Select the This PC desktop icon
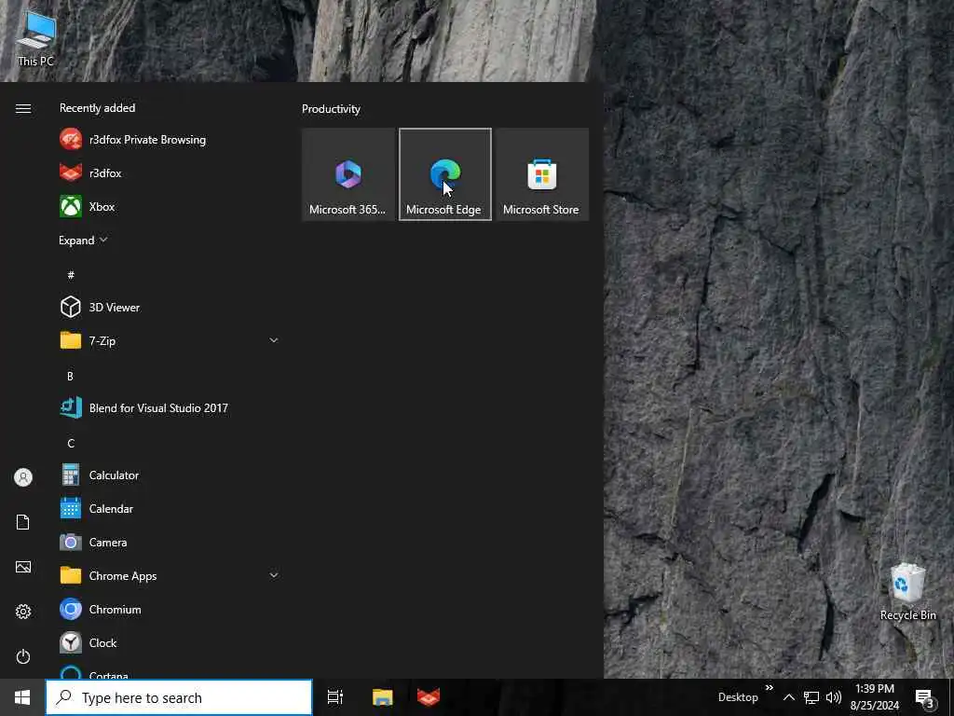This screenshot has width=954, height=716. pyautogui.click(x=35, y=37)
